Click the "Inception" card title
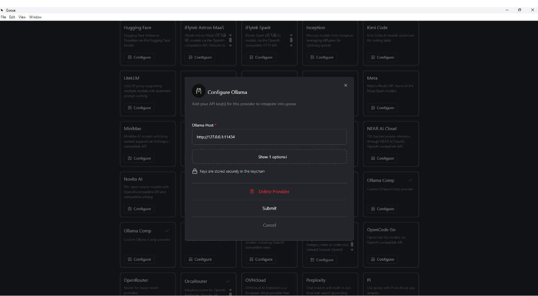The image size is (538, 296). coord(316,28)
